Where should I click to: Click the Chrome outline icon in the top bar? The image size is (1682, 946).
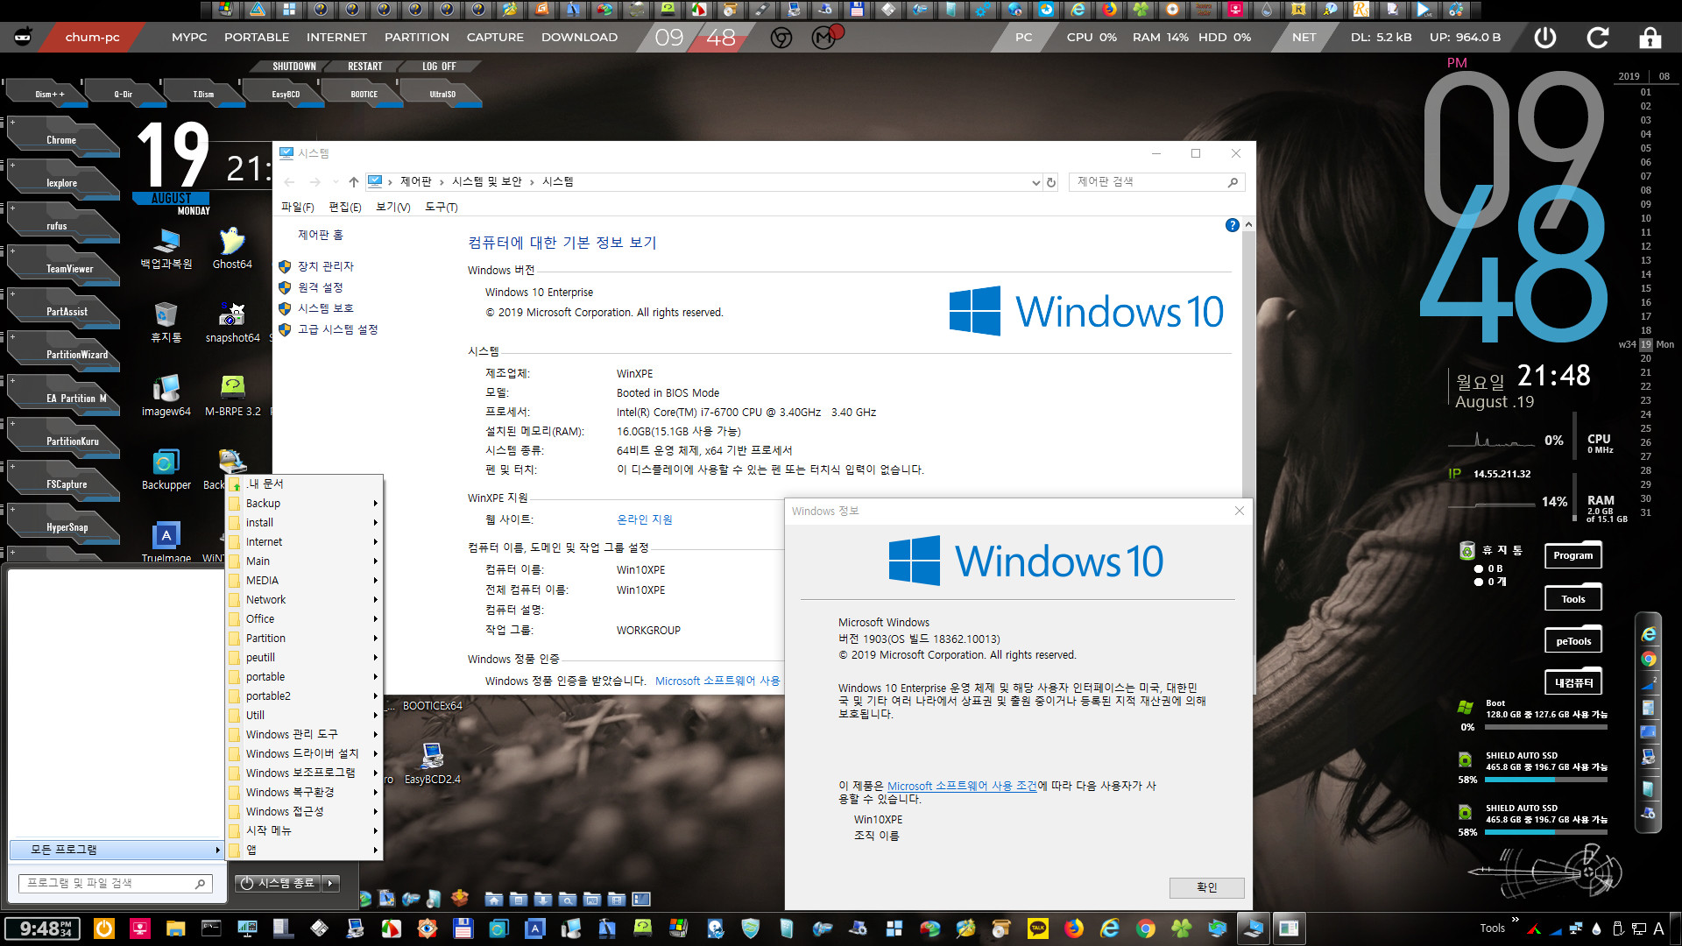(x=781, y=38)
